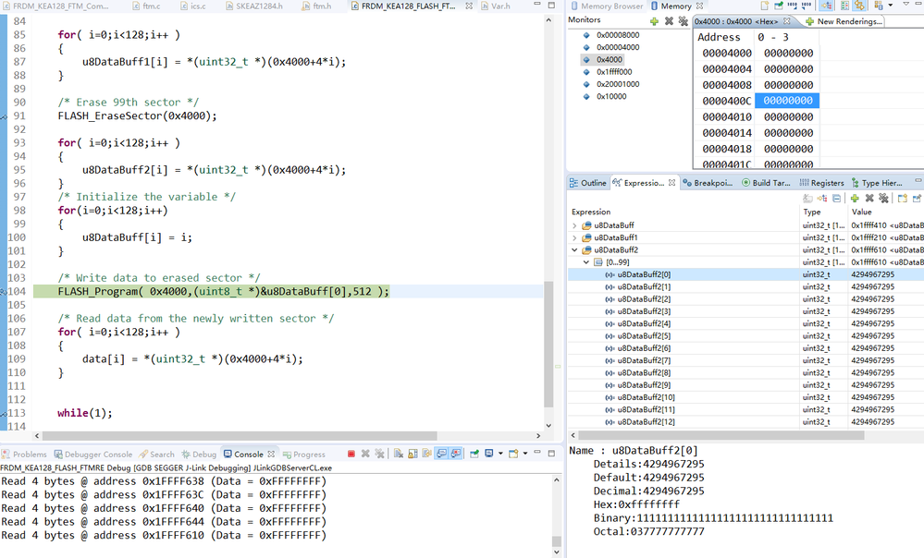Switch to the Breakpoints tab
Screen dimensions: 924x558
click(x=708, y=183)
